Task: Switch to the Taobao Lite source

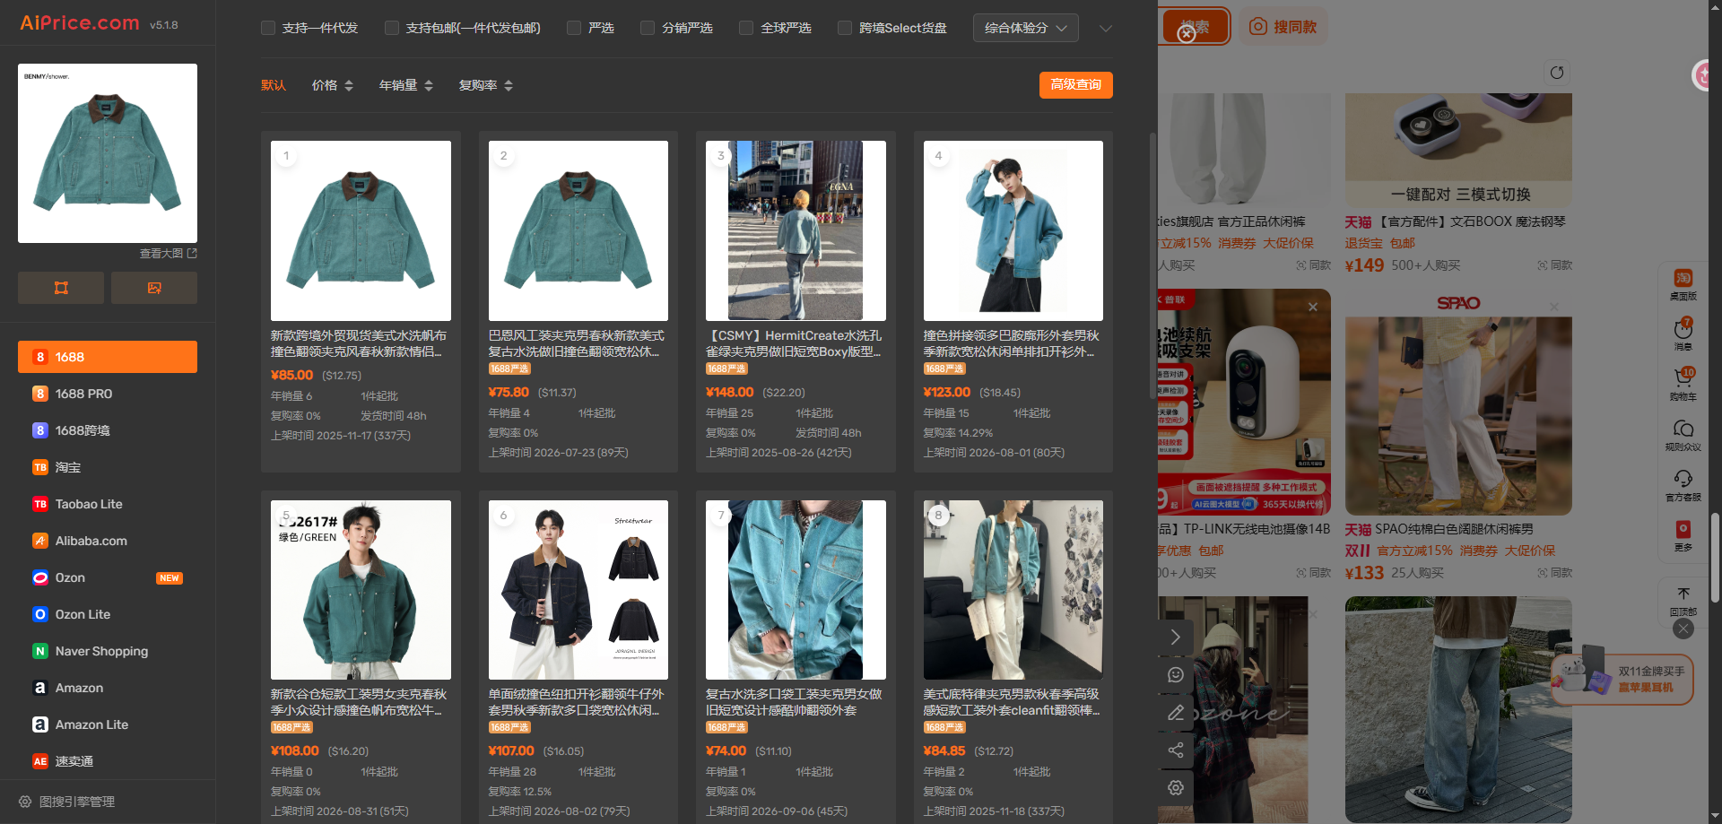Action: coord(108,504)
